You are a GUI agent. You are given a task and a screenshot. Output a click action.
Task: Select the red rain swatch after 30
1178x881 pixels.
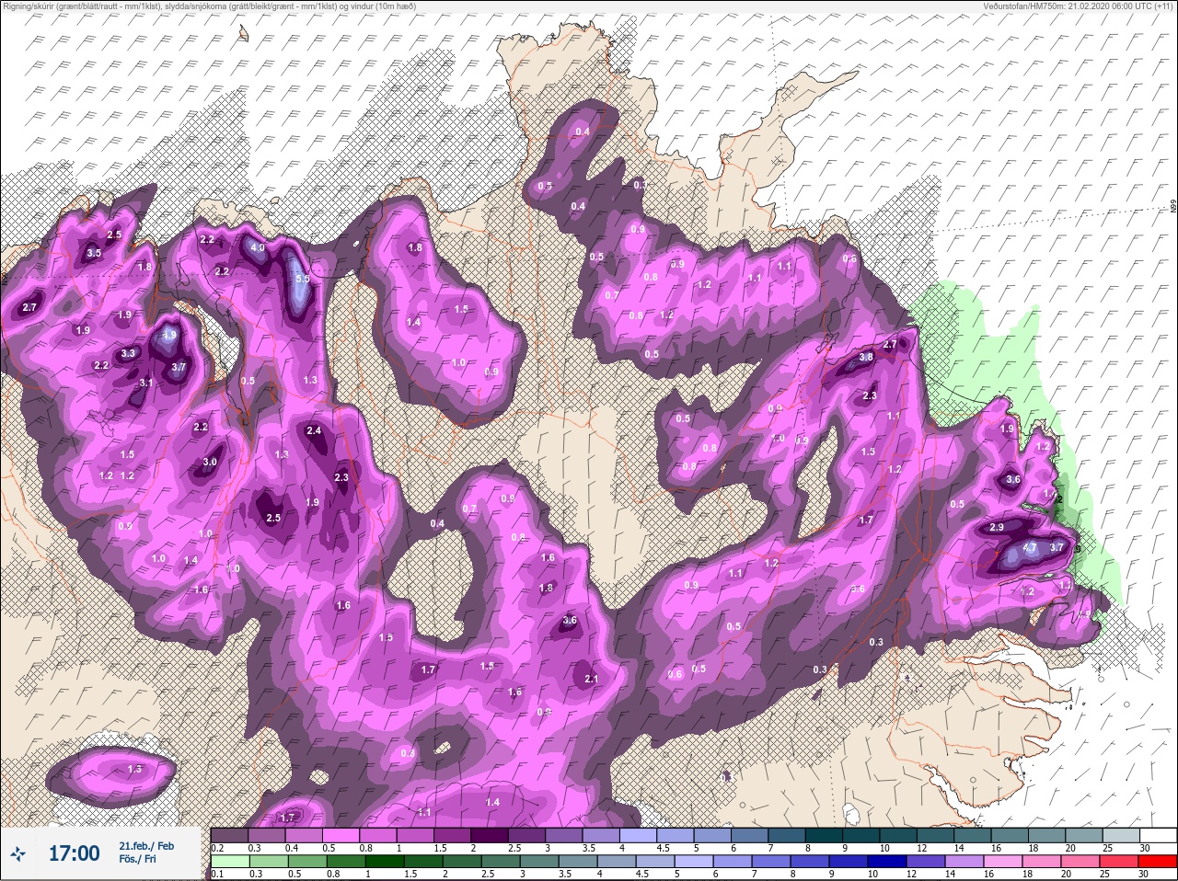tap(1159, 862)
